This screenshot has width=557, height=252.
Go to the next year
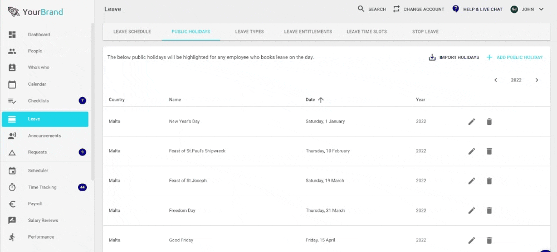[537, 80]
